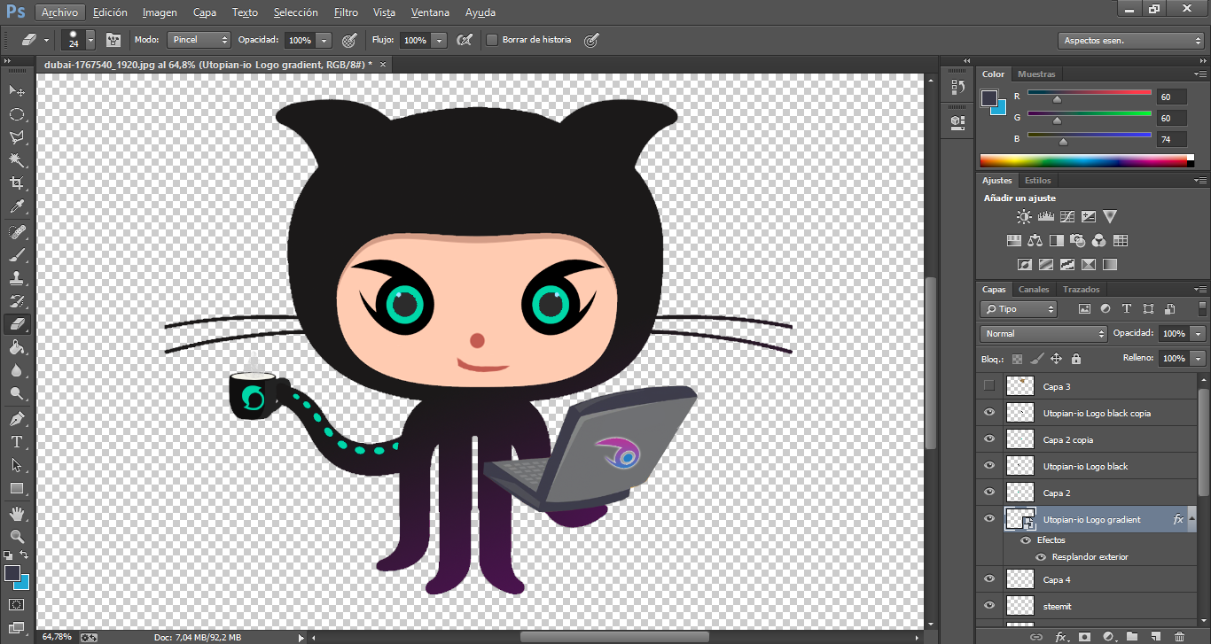Viewport: 1211px width, 644px height.
Task: Open the layer blend mode Normal dropdown
Action: [x=1043, y=334]
